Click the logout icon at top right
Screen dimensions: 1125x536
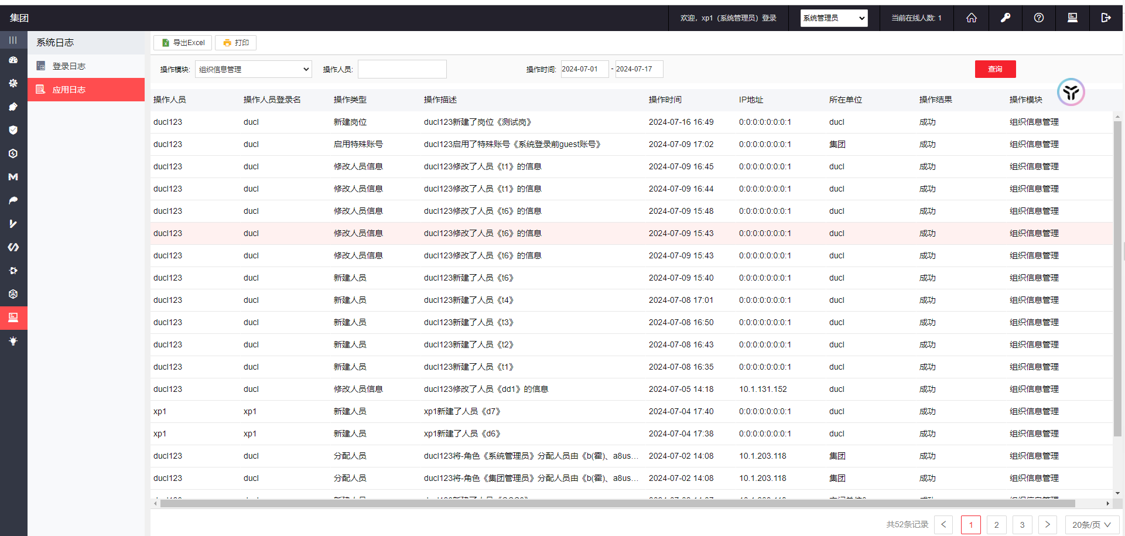coord(1106,18)
